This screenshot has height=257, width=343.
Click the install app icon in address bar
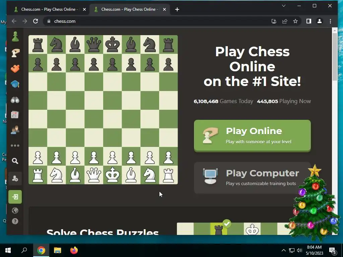pos(274,21)
